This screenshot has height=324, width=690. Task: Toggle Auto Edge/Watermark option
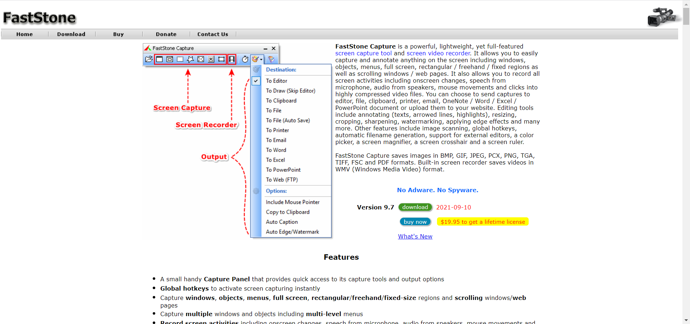coord(292,232)
